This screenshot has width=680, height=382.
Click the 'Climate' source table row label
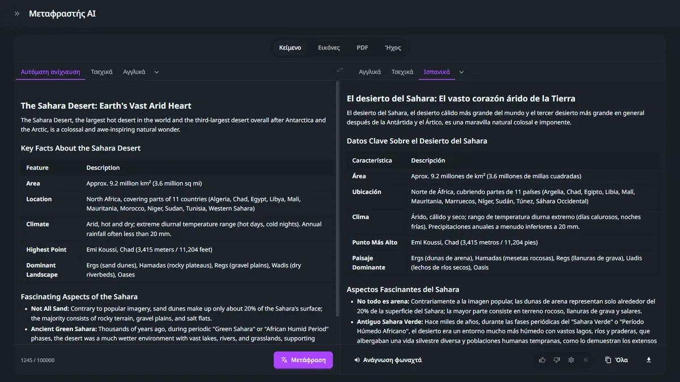click(37, 224)
